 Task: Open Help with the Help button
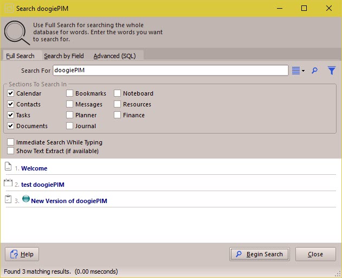[x=22, y=254]
